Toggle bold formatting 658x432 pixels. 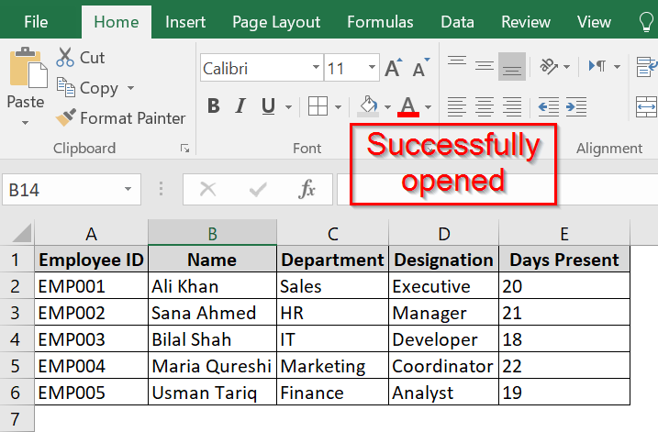(x=214, y=106)
